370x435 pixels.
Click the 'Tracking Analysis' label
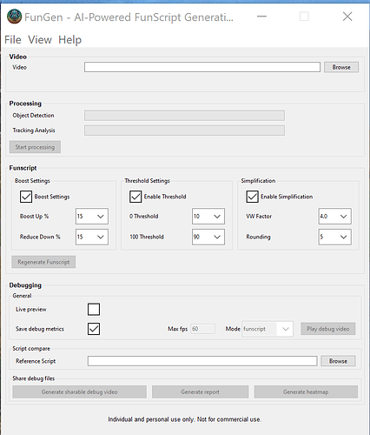(x=34, y=130)
